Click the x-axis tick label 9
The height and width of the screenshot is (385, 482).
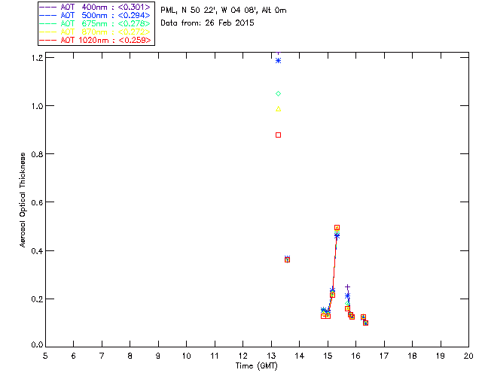coord(158,356)
